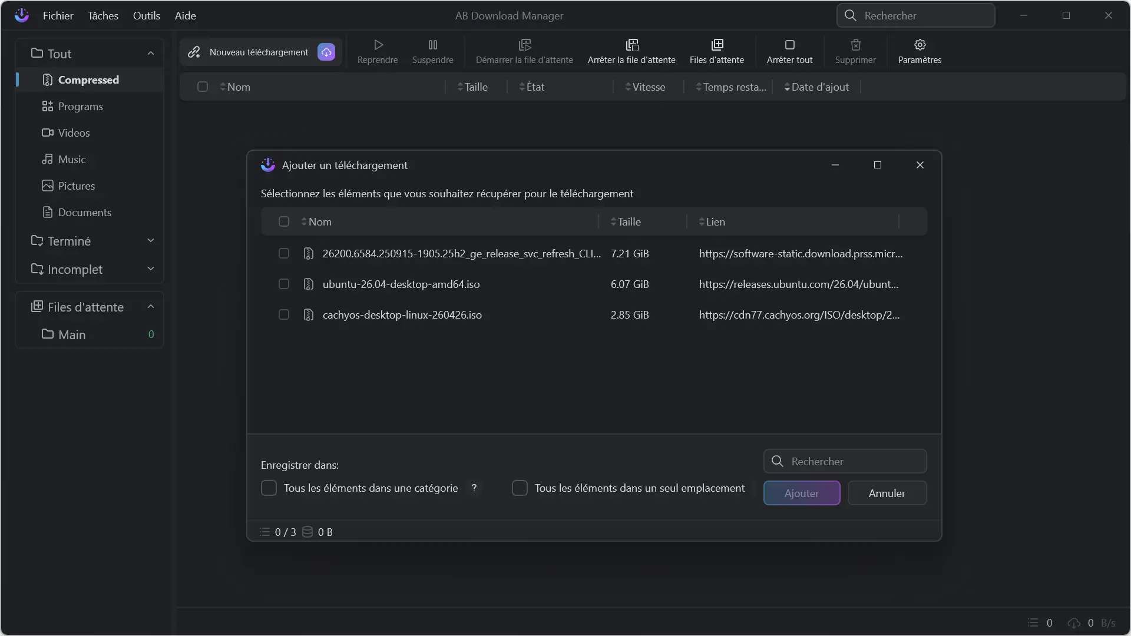Sort main list by Temps restant column

731,87
